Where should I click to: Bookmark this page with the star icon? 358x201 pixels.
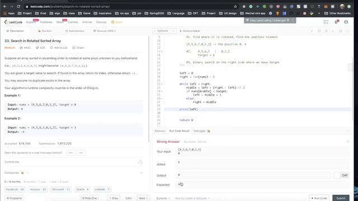coord(235,7)
